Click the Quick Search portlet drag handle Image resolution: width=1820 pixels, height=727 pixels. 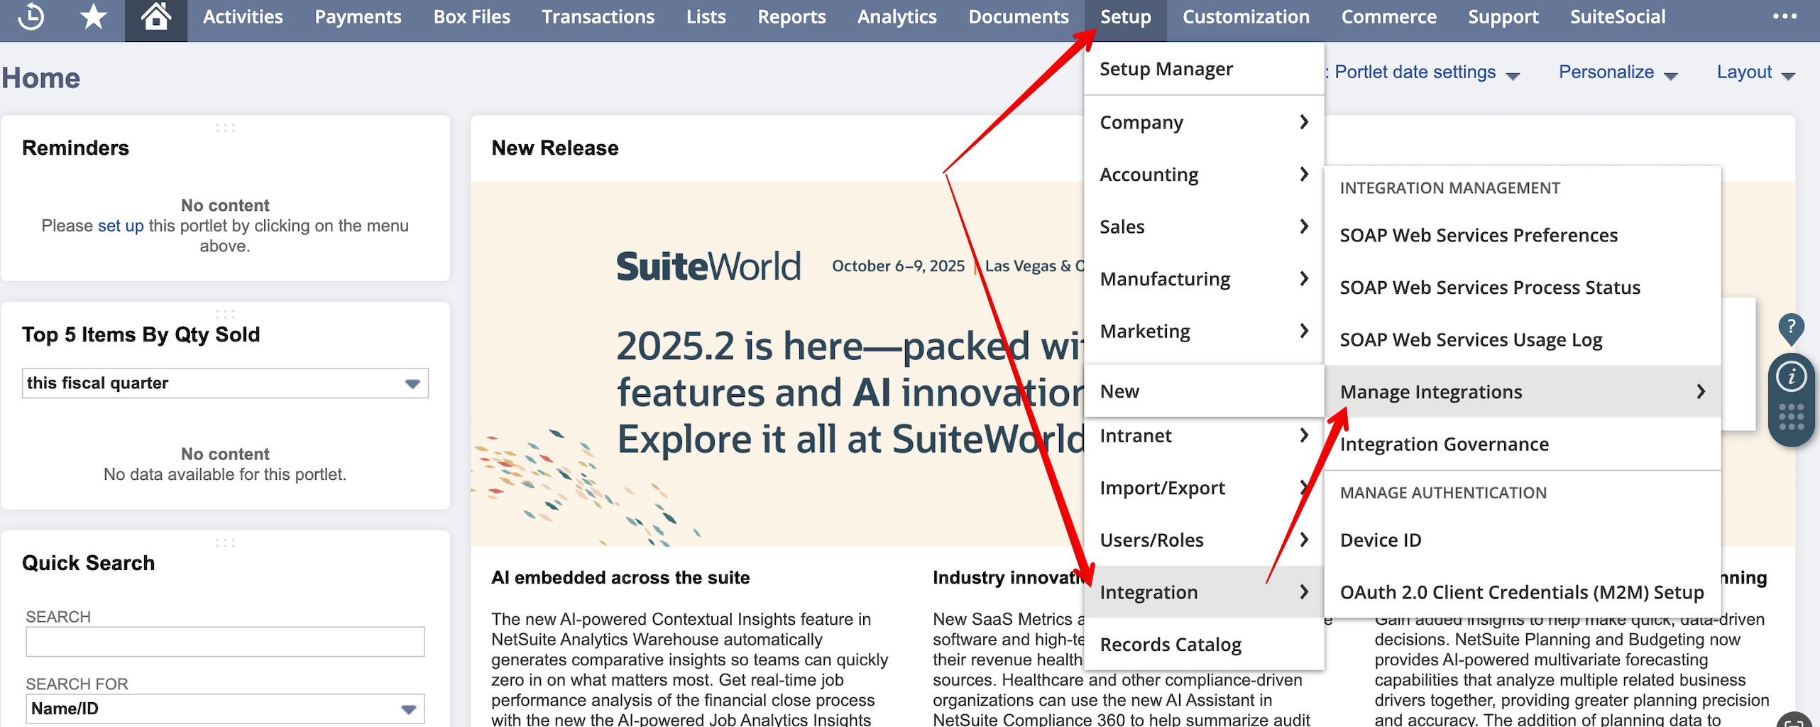[225, 543]
